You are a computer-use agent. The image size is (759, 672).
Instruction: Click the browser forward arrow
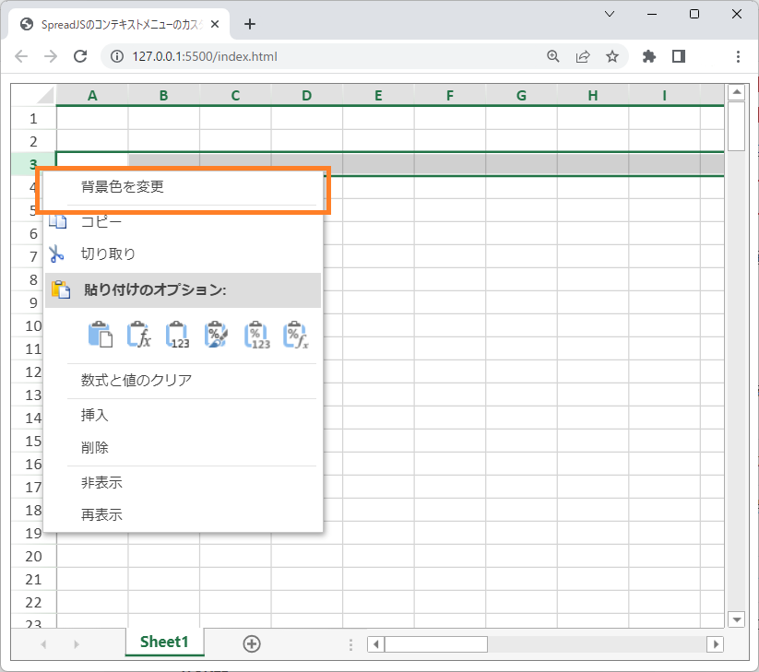(x=51, y=56)
